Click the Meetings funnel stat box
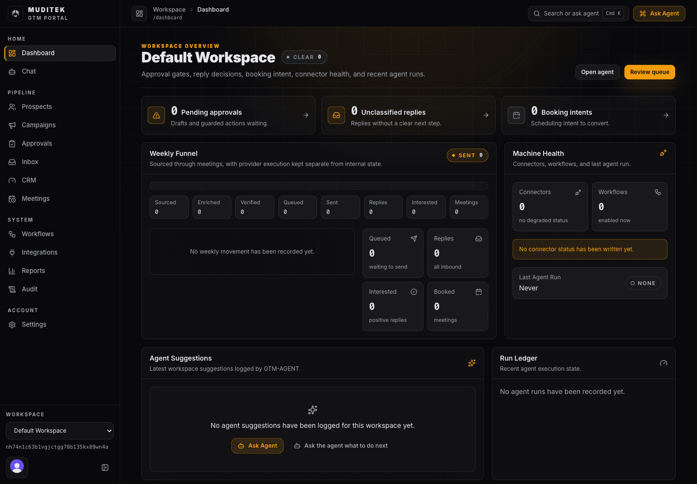This screenshot has height=484, width=697. point(469,207)
